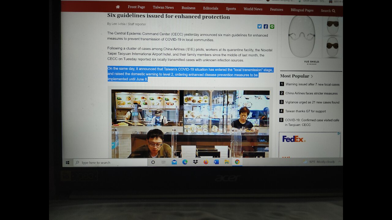The height and width of the screenshot is (220, 392).
Task: Click the 'Most Popular' heading
Action: 295,76
